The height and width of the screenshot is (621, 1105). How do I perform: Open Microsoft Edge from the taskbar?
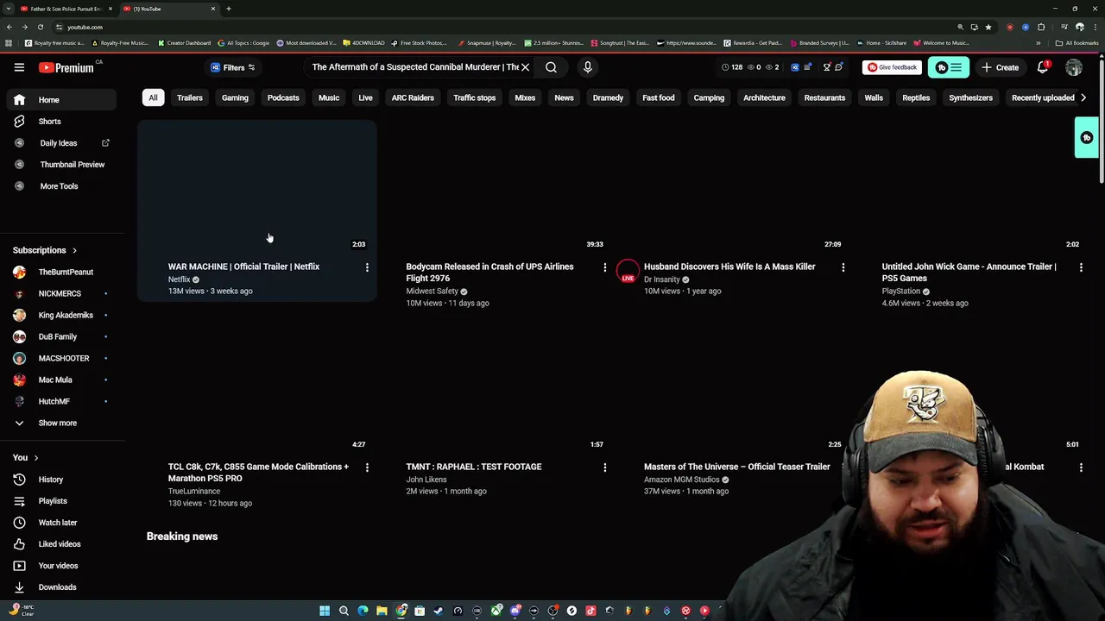pyautogui.click(x=363, y=611)
